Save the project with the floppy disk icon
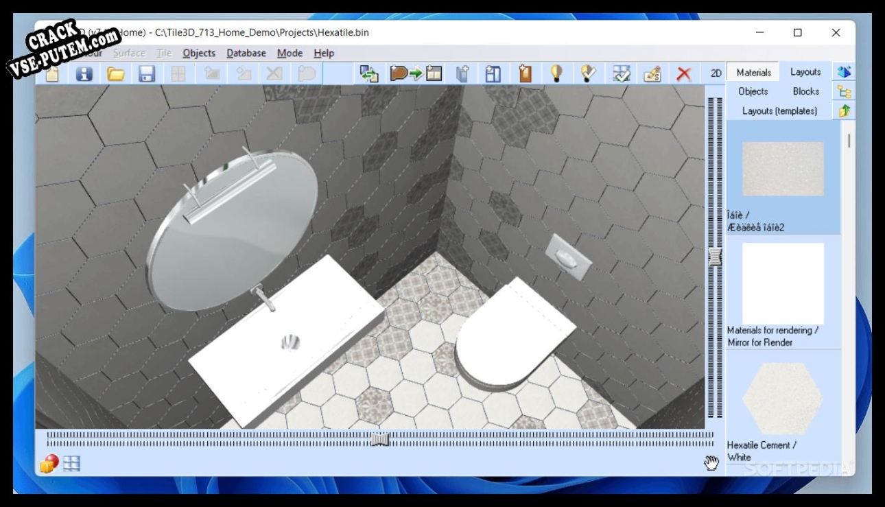885x507 pixels. tap(147, 73)
